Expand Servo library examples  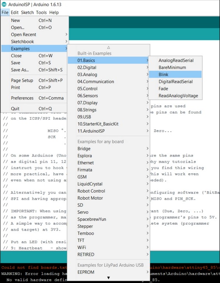coord(108,212)
